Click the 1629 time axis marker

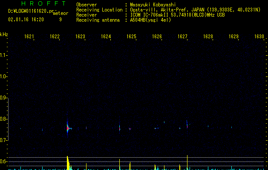pyautogui.click(x=233, y=37)
